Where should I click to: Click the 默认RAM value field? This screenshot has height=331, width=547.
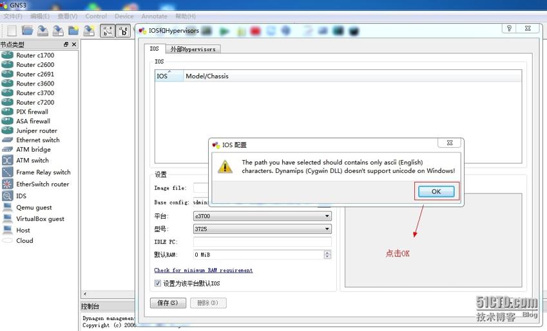click(x=258, y=255)
